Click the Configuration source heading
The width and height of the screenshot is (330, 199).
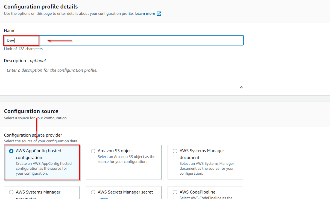point(31,111)
